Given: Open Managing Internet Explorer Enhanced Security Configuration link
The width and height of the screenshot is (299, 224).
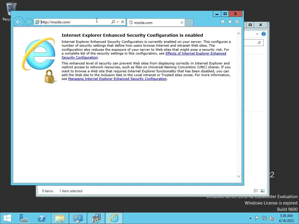Looking at the screenshot, I should (x=117, y=79).
